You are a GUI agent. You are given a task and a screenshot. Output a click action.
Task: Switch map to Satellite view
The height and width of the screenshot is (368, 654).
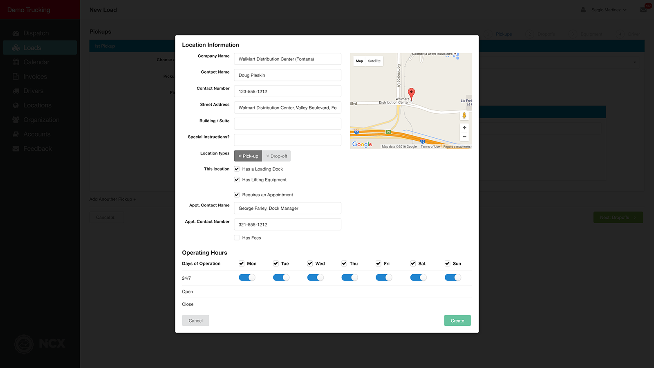click(374, 61)
